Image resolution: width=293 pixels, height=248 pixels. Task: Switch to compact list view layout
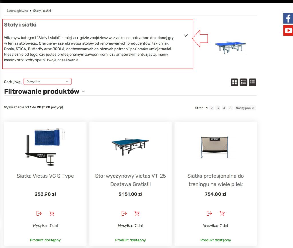pyautogui.click(x=252, y=82)
